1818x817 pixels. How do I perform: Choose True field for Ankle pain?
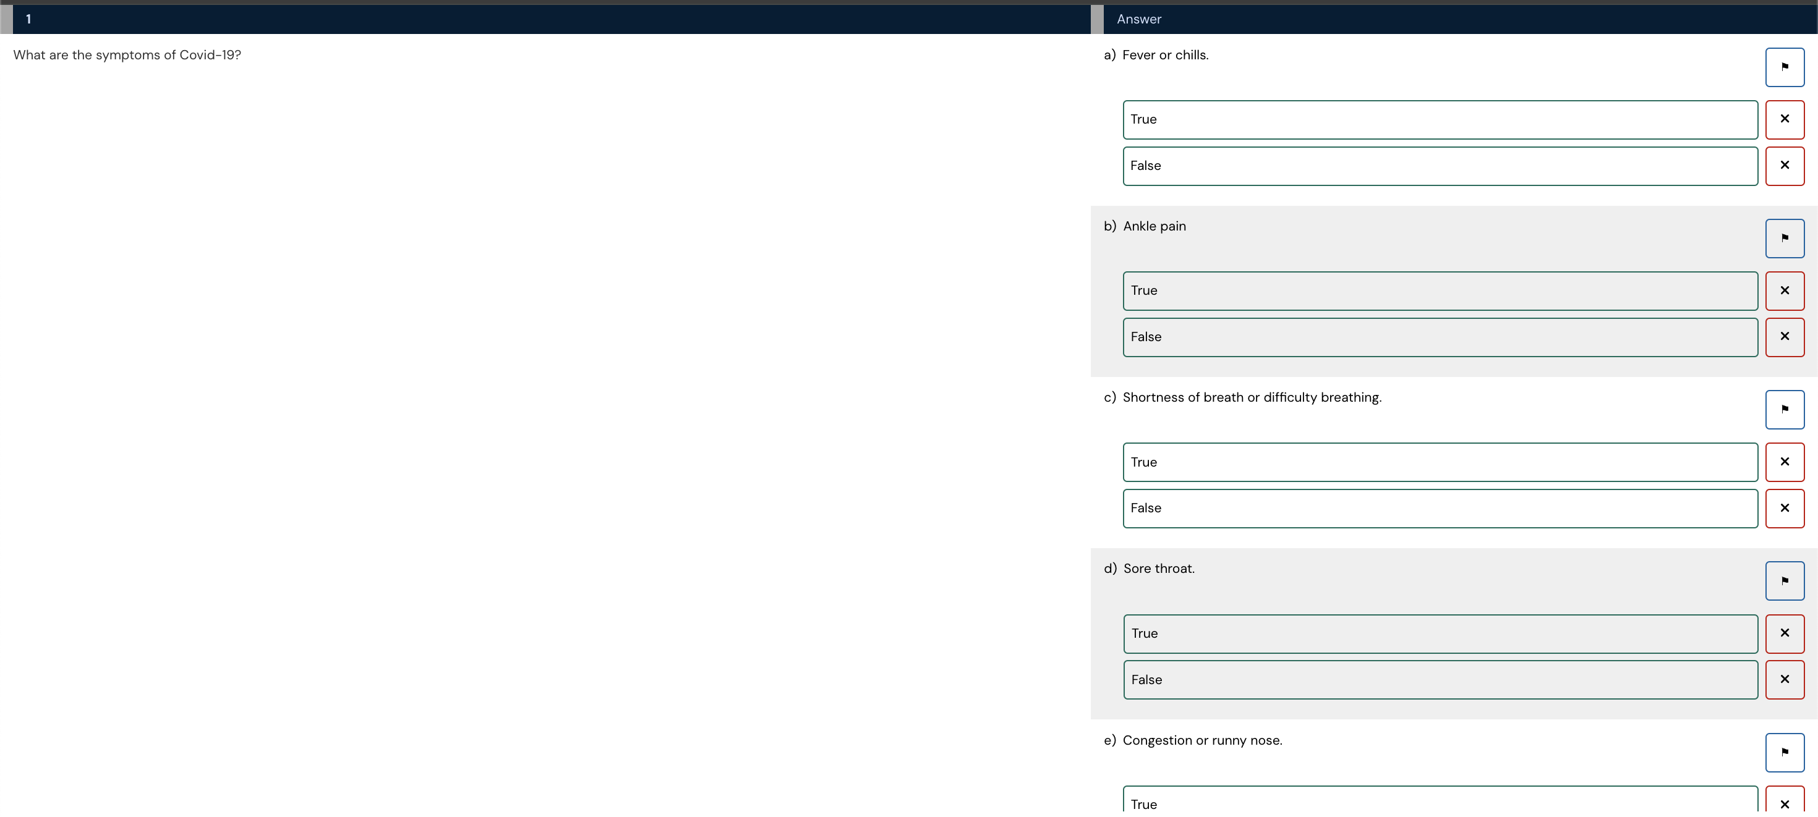pos(1440,290)
